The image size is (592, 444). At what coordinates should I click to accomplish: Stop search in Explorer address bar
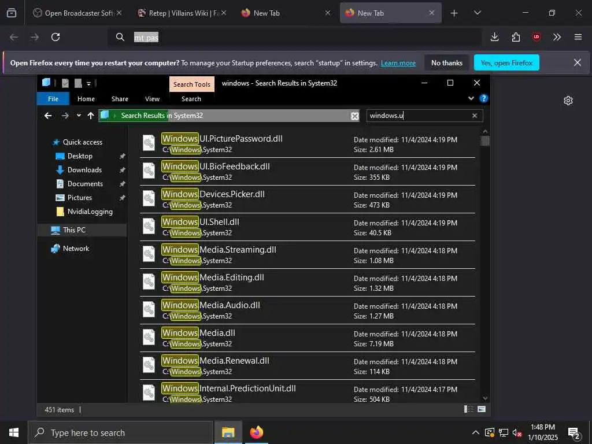coord(355,116)
